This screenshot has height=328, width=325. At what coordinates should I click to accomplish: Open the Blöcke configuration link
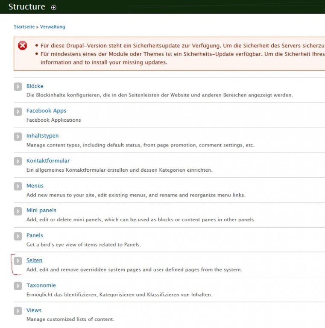pyautogui.click(x=35, y=86)
